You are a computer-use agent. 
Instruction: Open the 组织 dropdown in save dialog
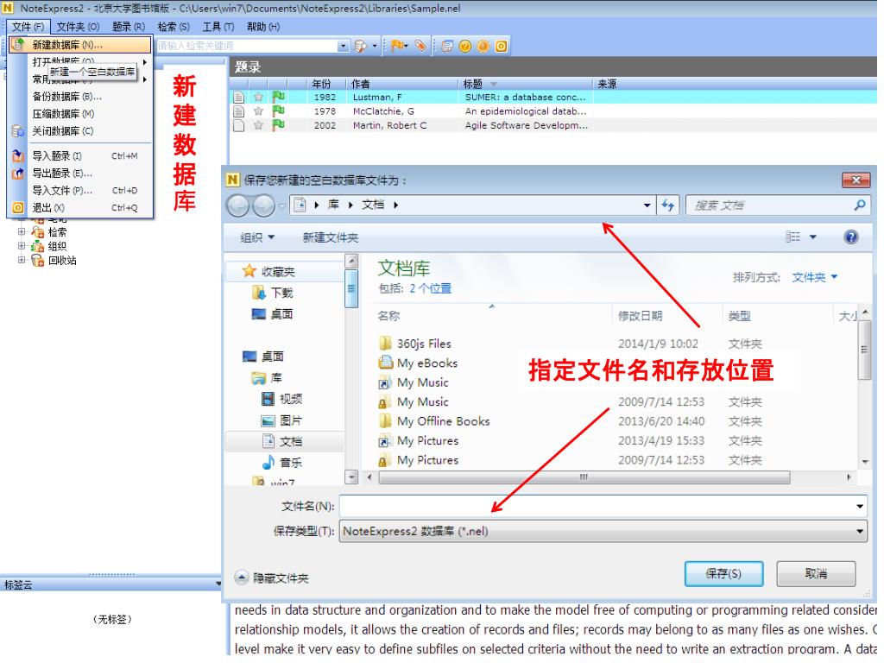(x=257, y=238)
